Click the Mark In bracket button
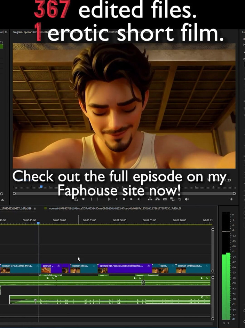The height and width of the screenshot is (328, 245). click(x=91, y=199)
